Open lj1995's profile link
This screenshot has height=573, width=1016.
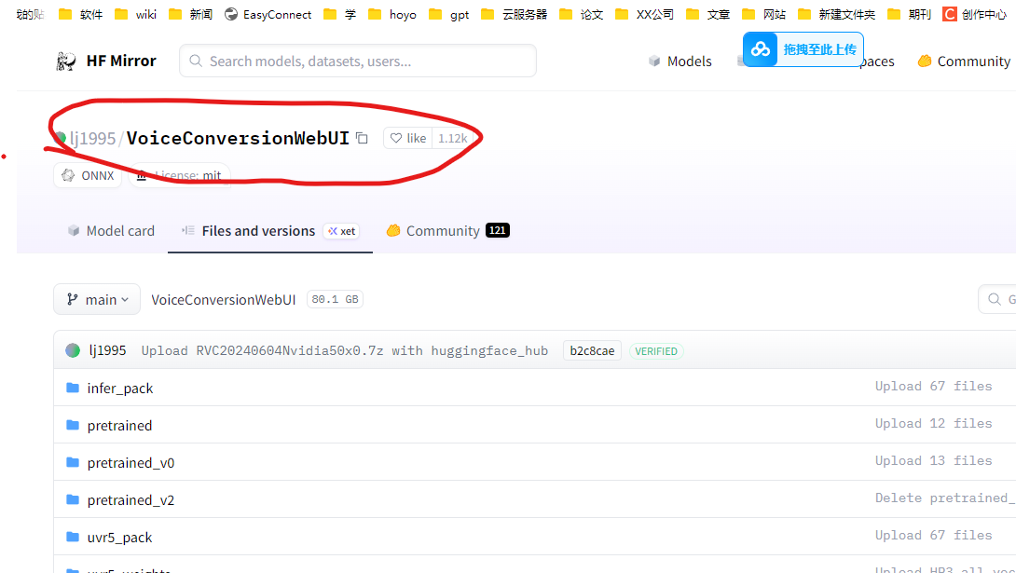(93, 137)
